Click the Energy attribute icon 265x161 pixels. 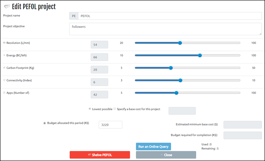click(4, 55)
